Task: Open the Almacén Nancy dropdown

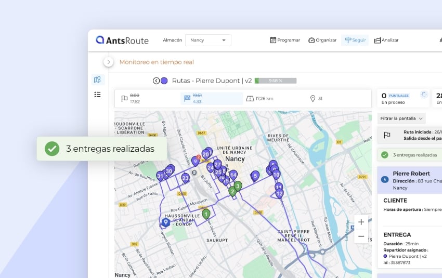Action: 209,40
